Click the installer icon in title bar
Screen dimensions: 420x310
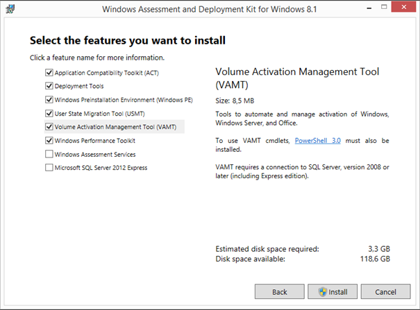[x=10, y=9]
